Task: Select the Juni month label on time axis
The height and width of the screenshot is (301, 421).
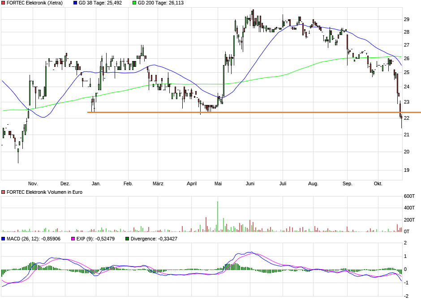Action: 250,183
